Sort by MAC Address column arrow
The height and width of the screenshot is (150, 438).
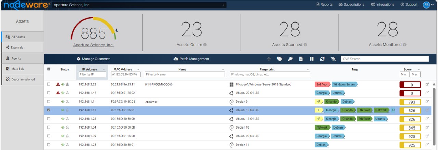pos(139,70)
